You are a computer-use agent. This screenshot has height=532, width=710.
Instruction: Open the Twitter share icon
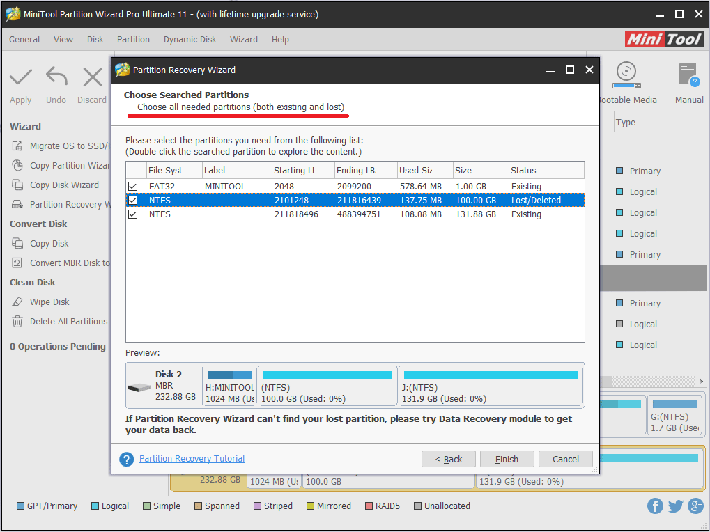(x=675, y=506)
